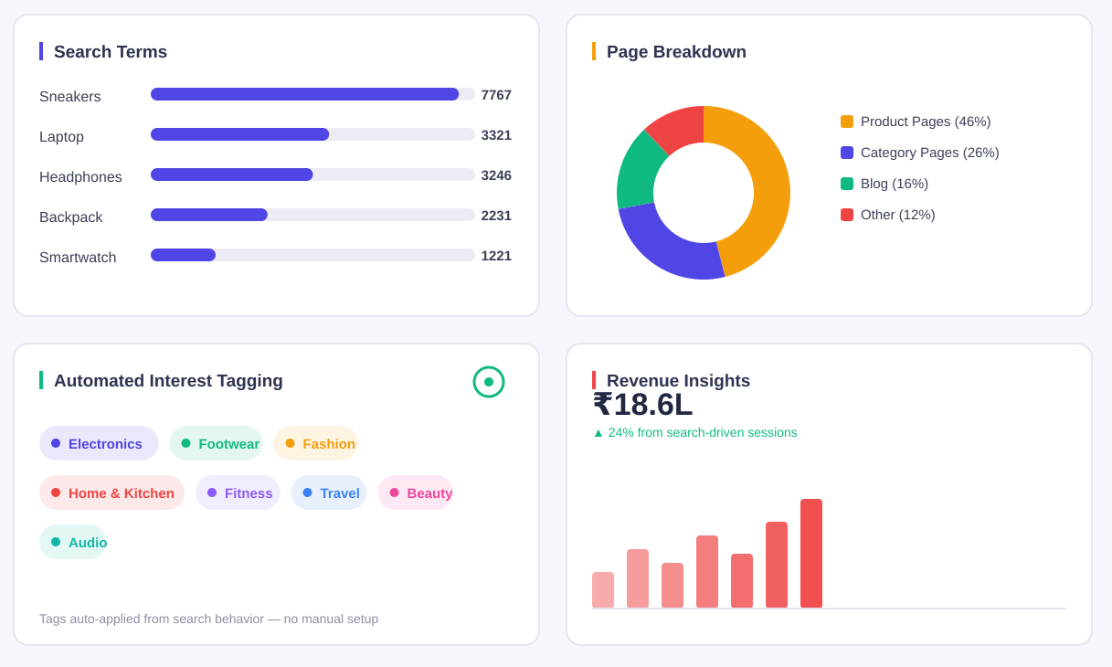The width and height of the screenshot is (1112, 667).
Task: Select the Footwear interest tag
Action: pos(216,443)
